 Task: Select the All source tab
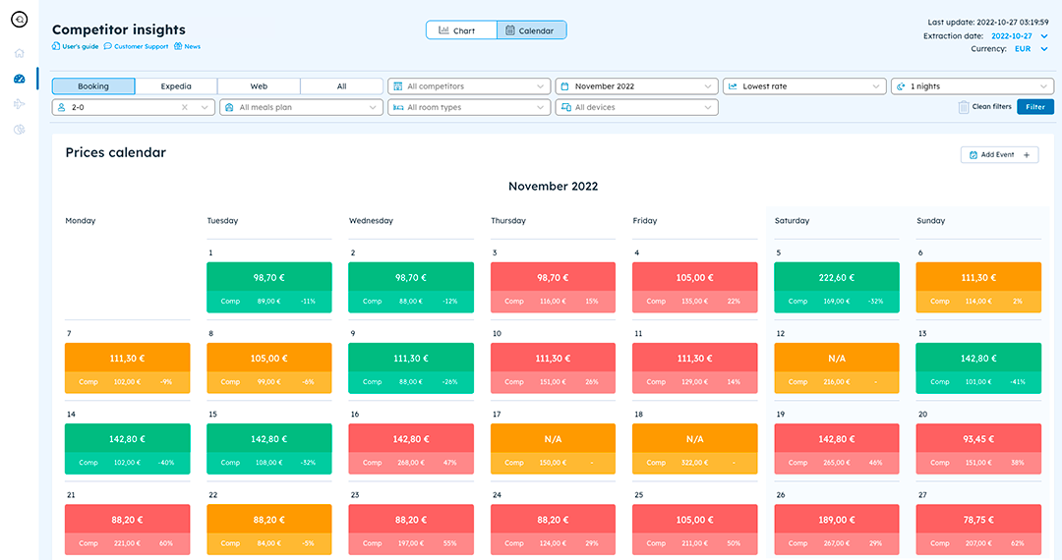point(341,86)
